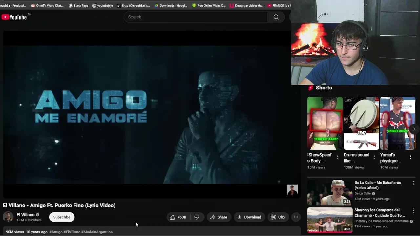The height and width of the screenshot is (236, 420).
Task: Open De La Calle channel name
Action: coord(363,193)
